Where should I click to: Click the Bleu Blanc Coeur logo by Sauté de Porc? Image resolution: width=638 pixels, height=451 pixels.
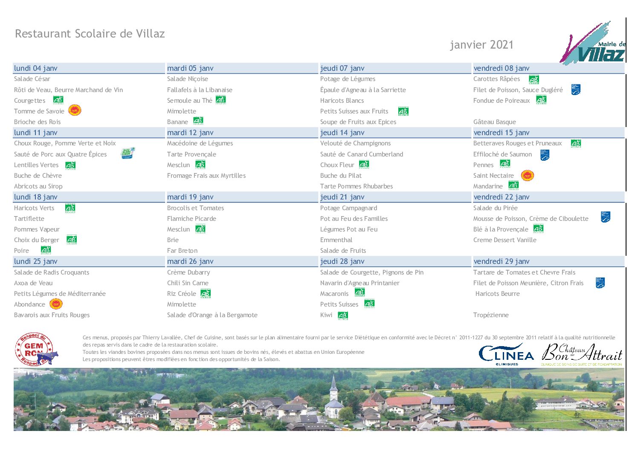(128, 153)
